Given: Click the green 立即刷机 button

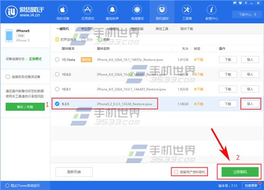Looking at the screenshot, I should click(x=240, y=172).
